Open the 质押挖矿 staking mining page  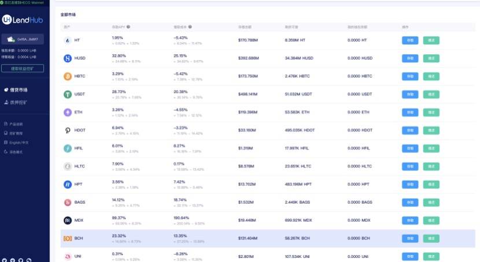19,102
